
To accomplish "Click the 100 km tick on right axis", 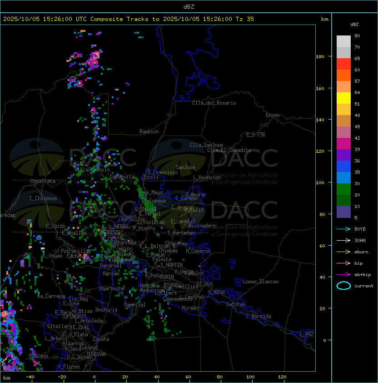I will click(x=320, y=183).
